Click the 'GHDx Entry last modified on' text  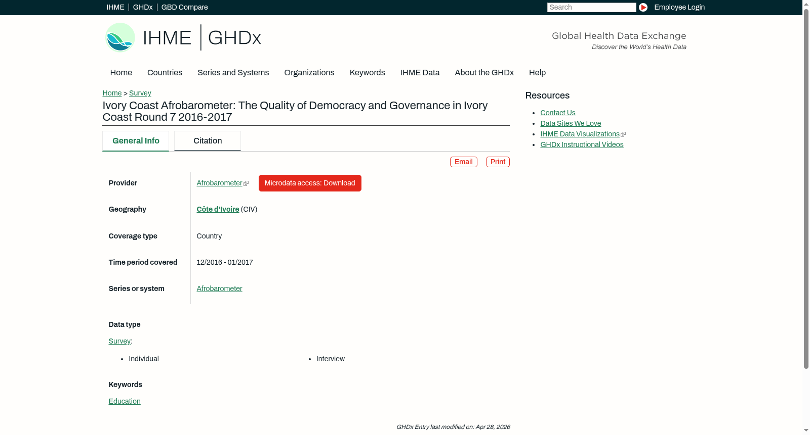453,427
